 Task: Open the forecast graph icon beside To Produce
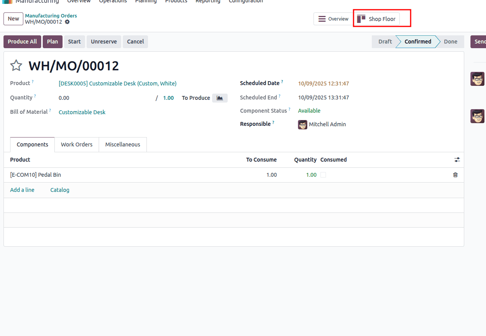coord(219,97)
